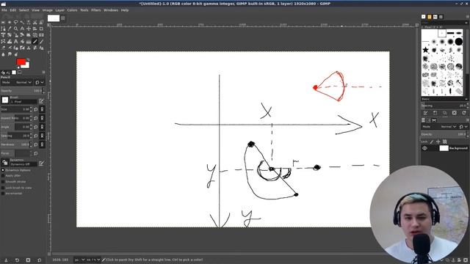Open the Windows menu
This screenshot has width=470, height=264.
tap(111, 10)
